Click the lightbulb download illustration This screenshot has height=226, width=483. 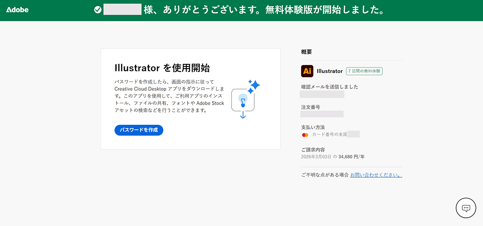tap(245, 99)
